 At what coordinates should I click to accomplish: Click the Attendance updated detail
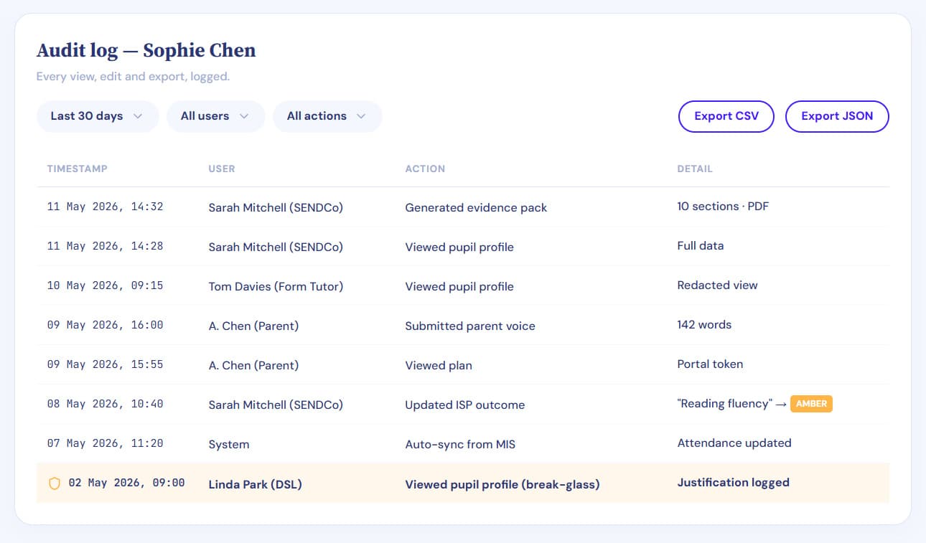(x=734, y=443)
